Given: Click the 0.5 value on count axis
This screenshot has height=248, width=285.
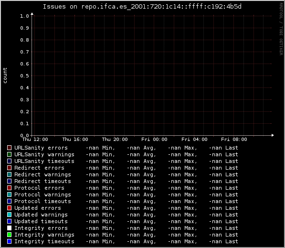Looking at the screenshot, I should click(x=24, y=76).
